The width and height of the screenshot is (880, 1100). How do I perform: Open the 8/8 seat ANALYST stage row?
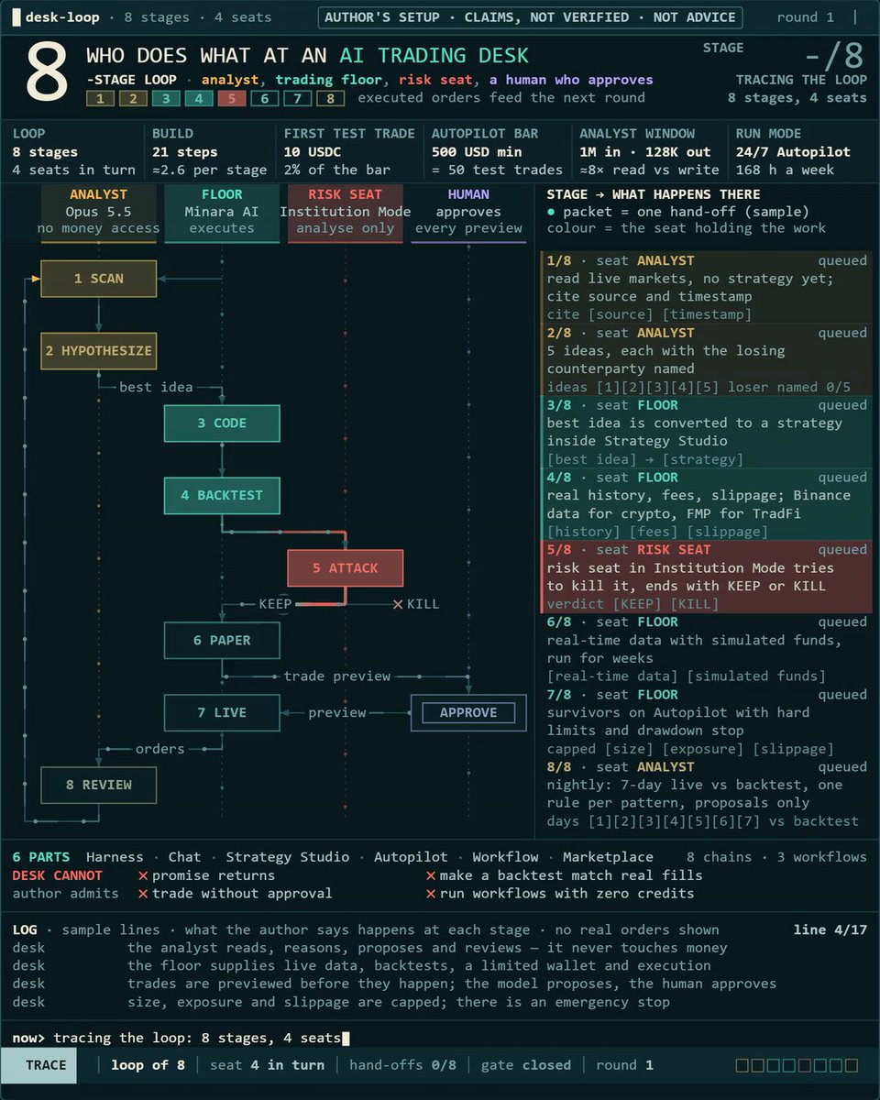(x=706, y=795)
